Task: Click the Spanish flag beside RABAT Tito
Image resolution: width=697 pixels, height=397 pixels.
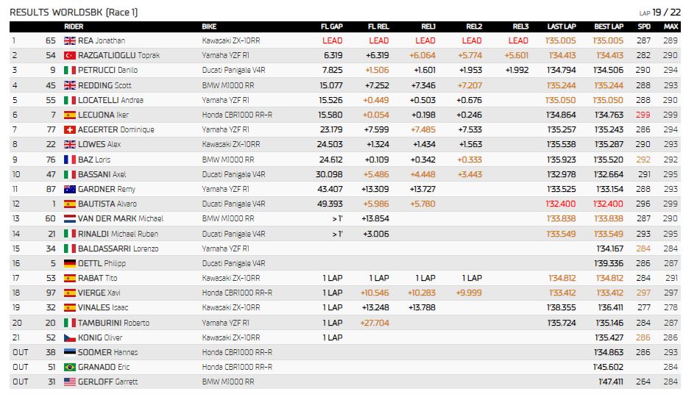Action: click(70, 278)
